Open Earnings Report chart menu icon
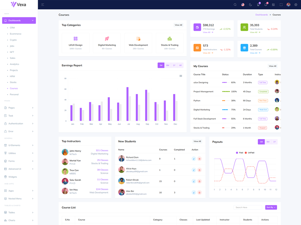This screenshot has height=225, width=301. tap(181, 76)
